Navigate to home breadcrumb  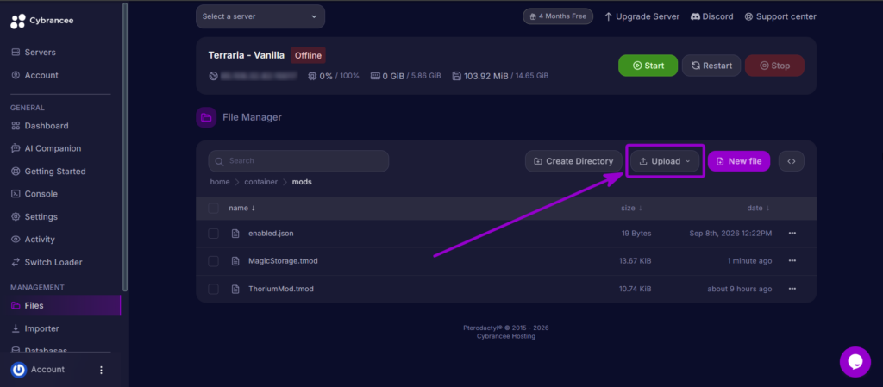[220, 182]
